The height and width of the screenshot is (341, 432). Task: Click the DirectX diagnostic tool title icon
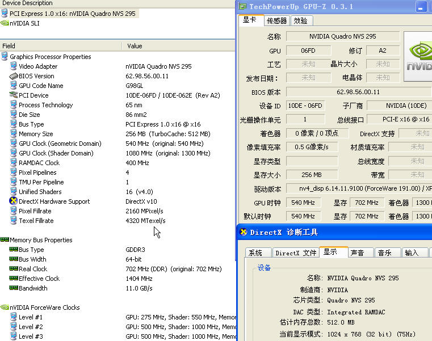coord(244,232)
